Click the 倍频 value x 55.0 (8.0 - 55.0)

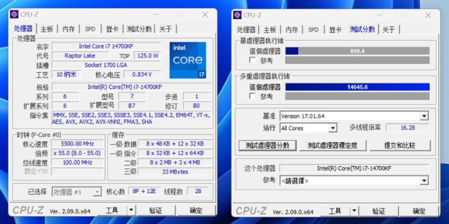tap(77, 153)
